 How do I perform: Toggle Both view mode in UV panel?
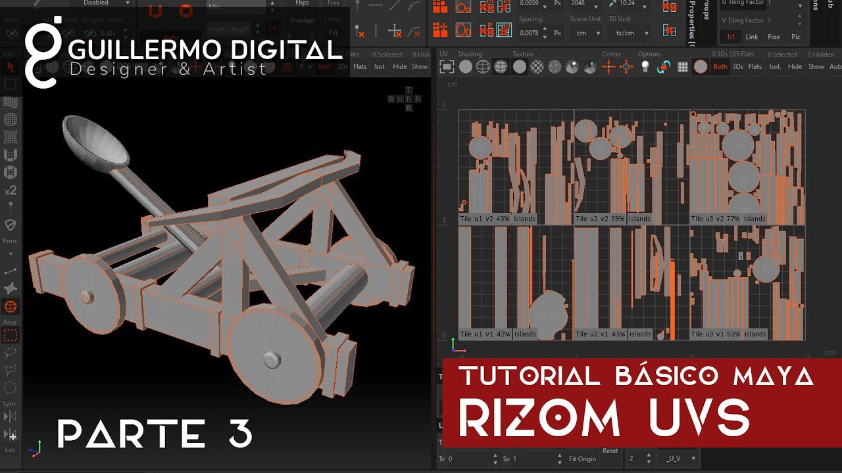(720, 67)
